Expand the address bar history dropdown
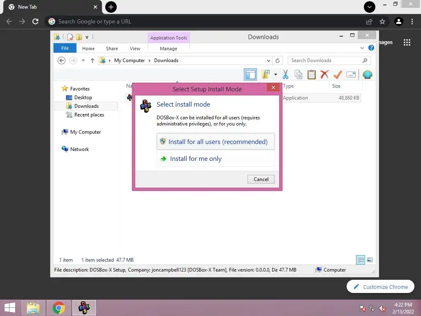The image size is (421, 316). 268,61
